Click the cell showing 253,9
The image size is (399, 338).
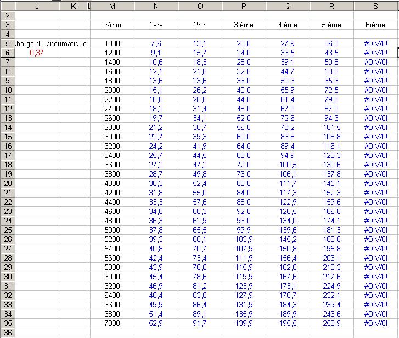331,323
